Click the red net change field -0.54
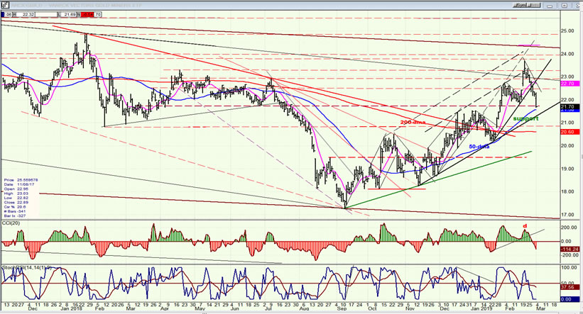This screenshot has height=314, width=583. (x=88, y=14)
